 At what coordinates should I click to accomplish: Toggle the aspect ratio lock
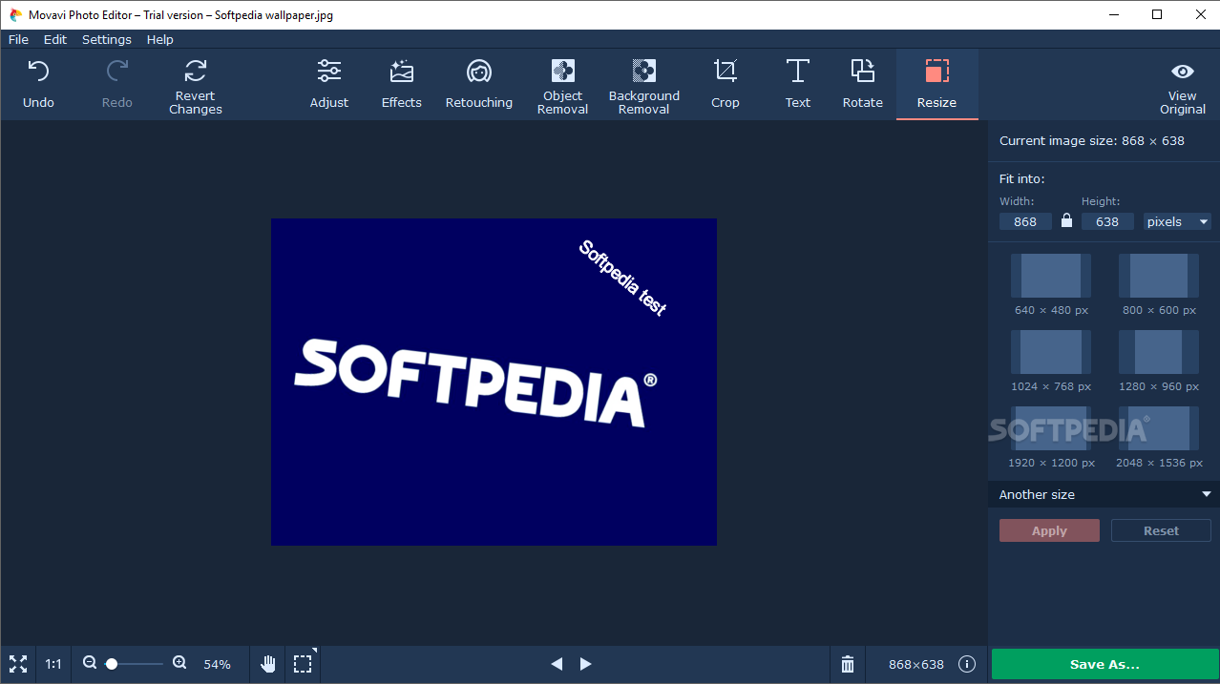point(1067,220)
